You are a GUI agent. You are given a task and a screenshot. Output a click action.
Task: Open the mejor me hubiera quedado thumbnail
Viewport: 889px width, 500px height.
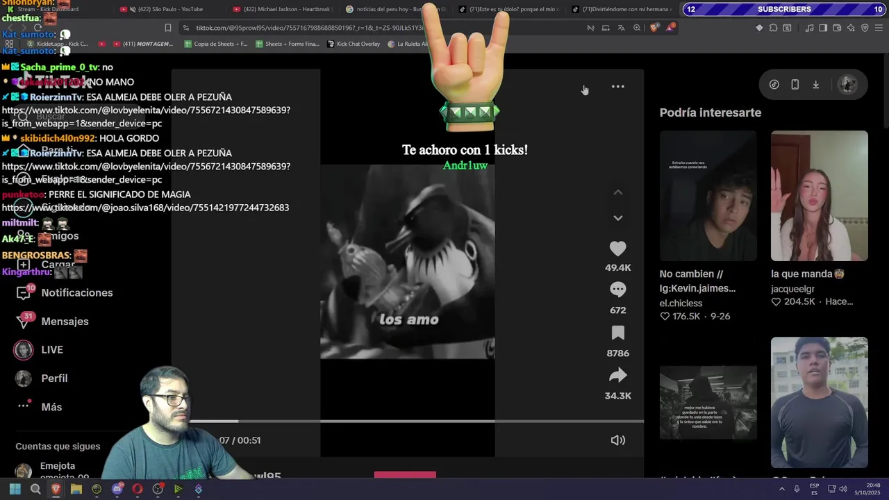(708, 402)
